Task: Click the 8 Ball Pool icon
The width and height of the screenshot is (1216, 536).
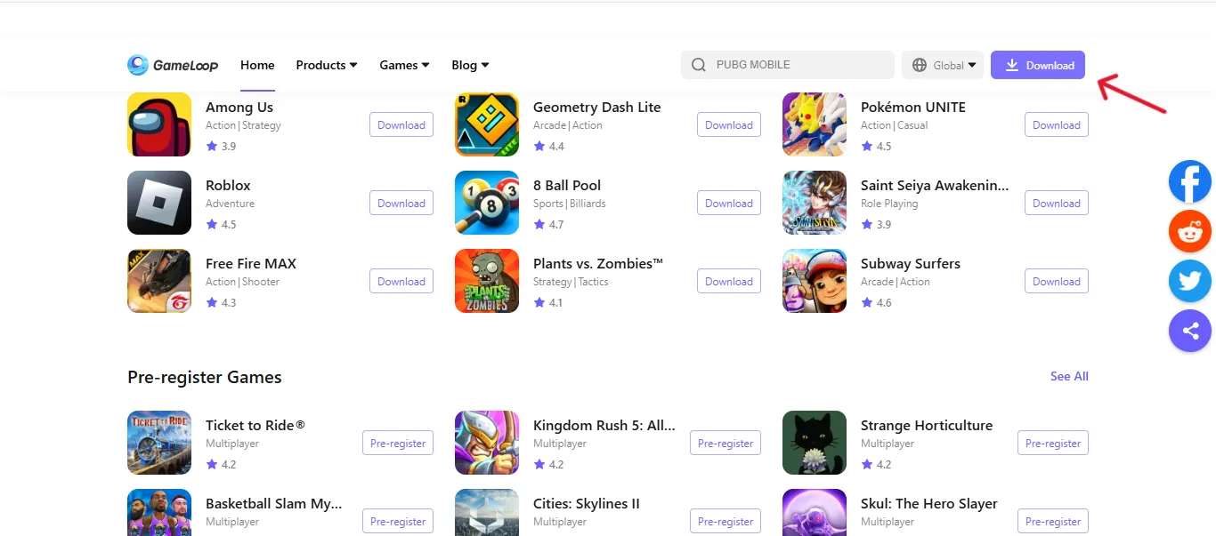Action: [x=487, y=203]
